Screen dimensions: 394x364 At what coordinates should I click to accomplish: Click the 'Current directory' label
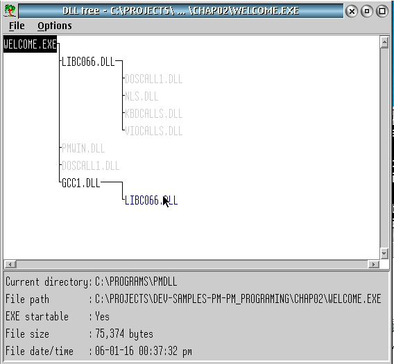pos(46,282)
